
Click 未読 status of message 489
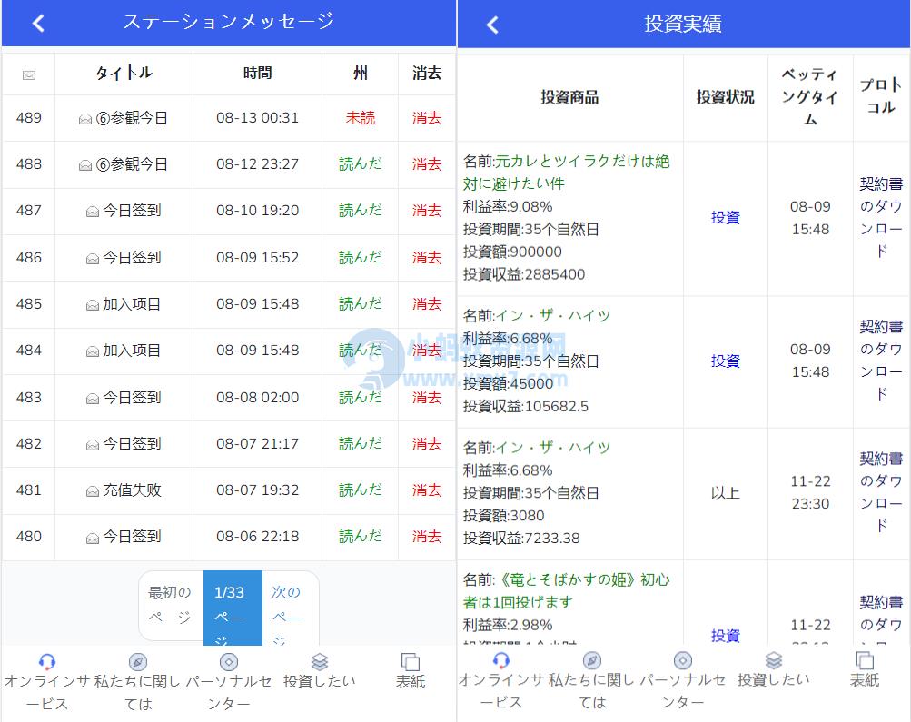(361, 118)
